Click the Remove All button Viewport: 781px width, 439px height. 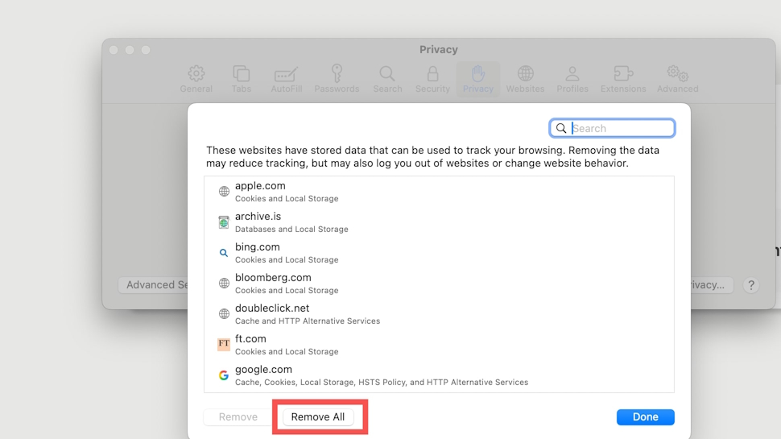tap(318, 416)
